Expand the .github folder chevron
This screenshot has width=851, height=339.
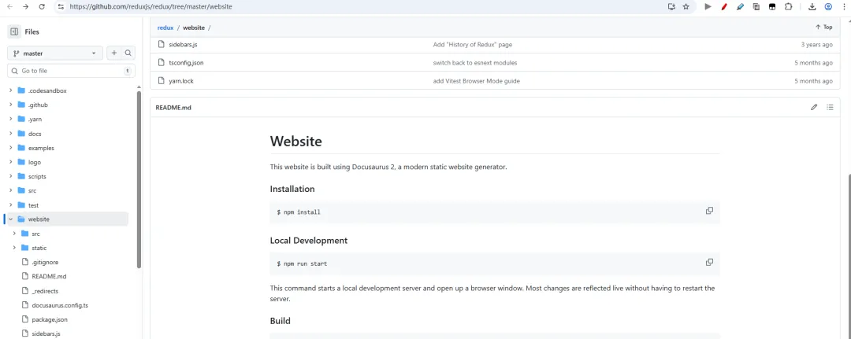click(10, 105)
